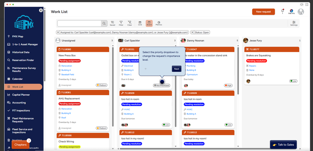Click assignee avatar on Brakes are Squeaking
This screenshot has height=151, width=313.
248,81
